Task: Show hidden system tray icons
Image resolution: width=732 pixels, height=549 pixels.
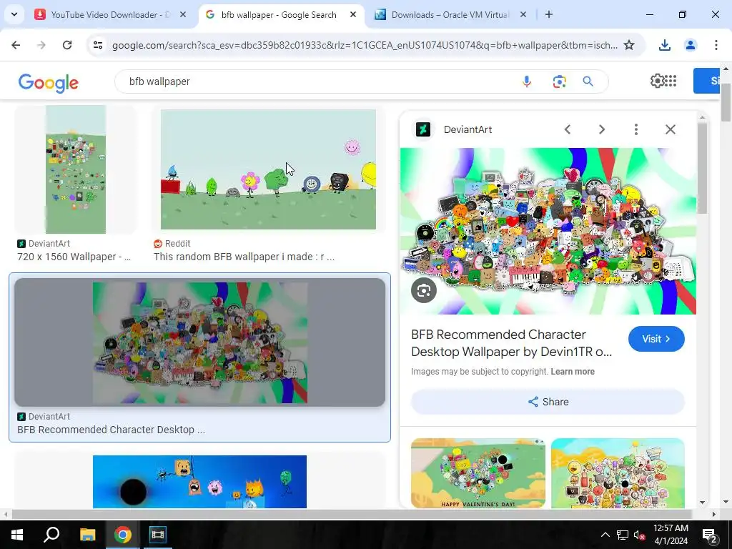Action: tap(605, 535)
